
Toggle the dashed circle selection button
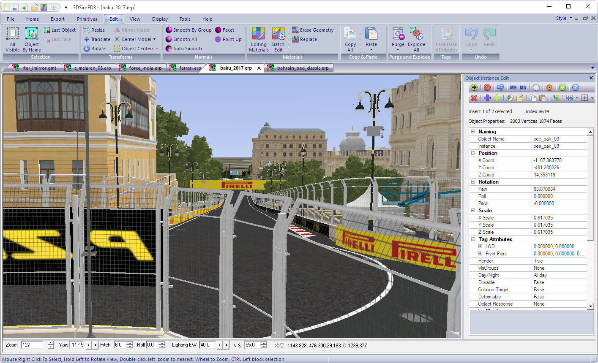pos(536,87)
